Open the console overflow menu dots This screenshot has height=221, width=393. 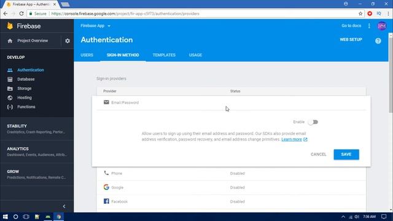pyautogui.click(x=369, y=26)
